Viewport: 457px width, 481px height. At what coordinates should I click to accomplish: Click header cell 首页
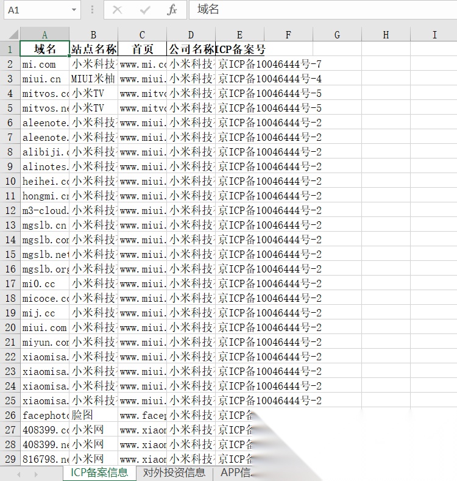tap(142, 49)
